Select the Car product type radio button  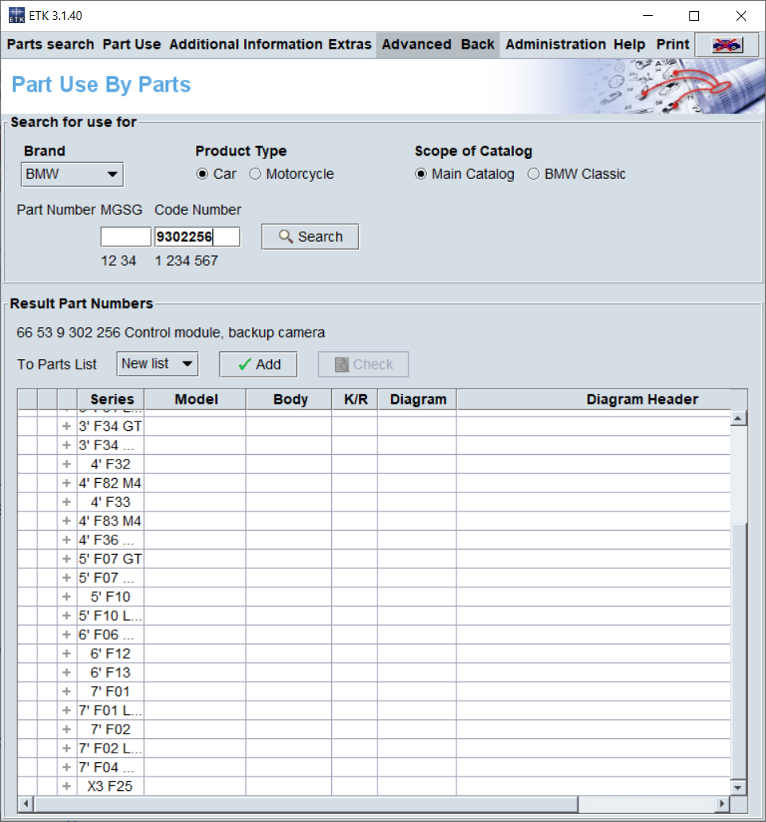pos(202,174)
